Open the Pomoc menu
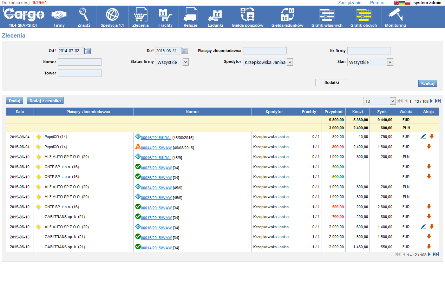The height and width of the screenshot is (283, 445). [x=377, y=3]
